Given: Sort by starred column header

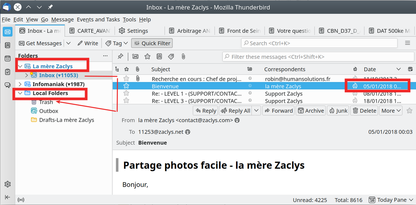Looking at the screenshot, I should click(x=127, y=69).
